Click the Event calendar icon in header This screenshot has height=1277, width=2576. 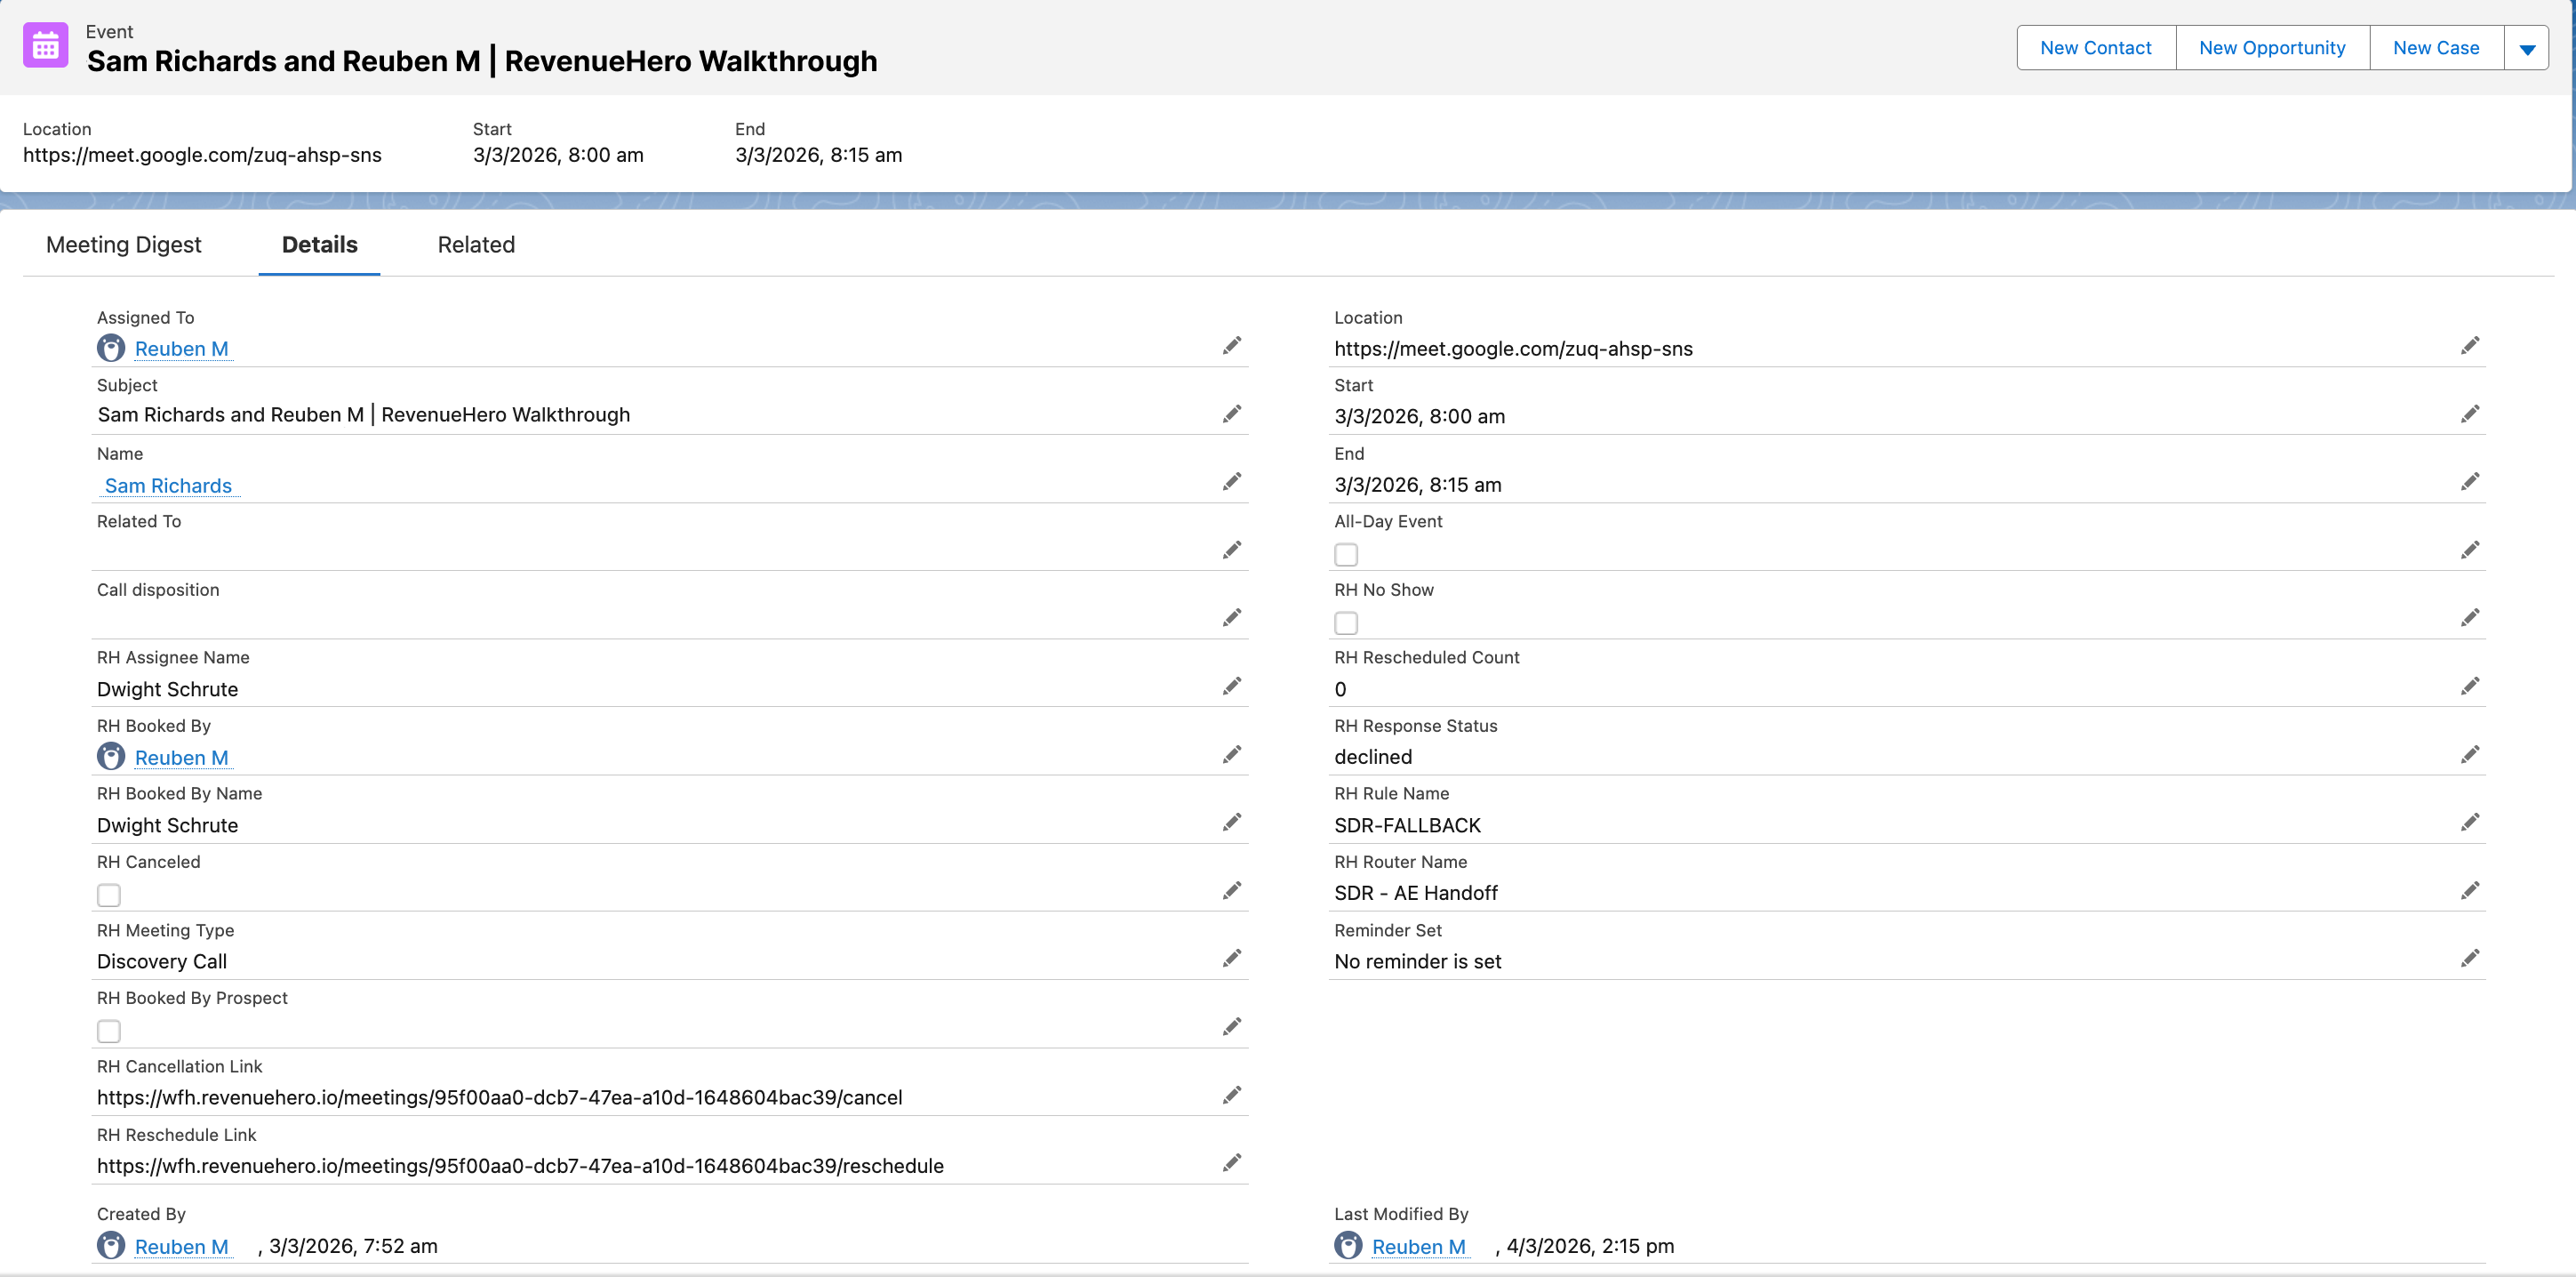click(45, 46)
